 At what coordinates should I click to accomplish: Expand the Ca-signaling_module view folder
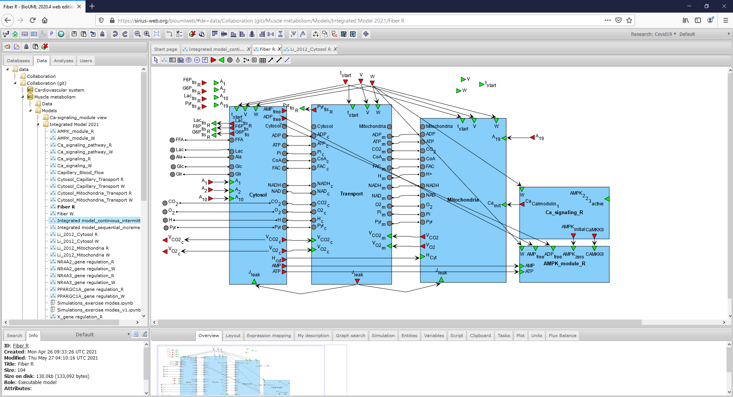[38, 118]
